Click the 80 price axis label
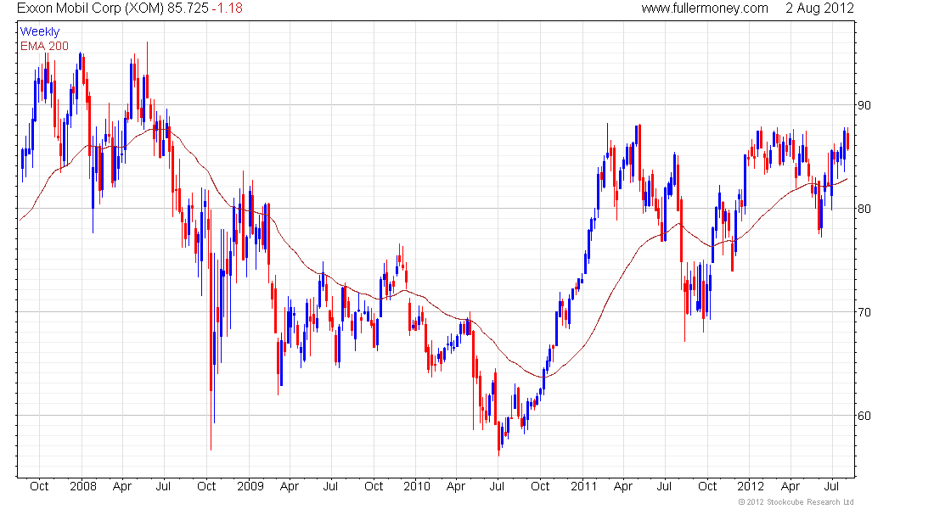934x509 pixels. coord(864,209)
